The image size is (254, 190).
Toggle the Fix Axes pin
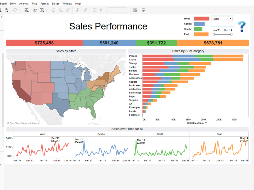100,10
